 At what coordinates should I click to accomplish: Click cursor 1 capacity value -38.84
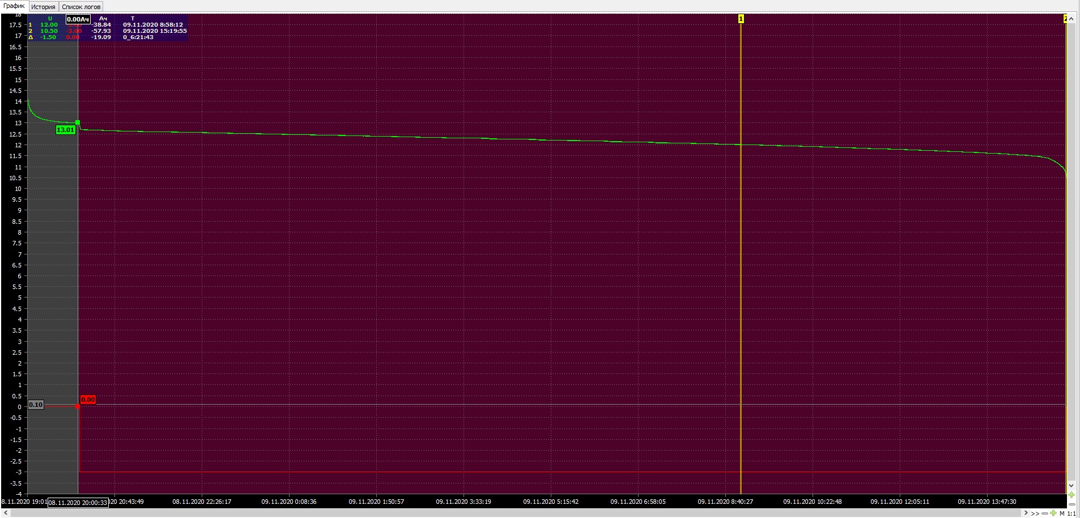[x=101, y=25]
